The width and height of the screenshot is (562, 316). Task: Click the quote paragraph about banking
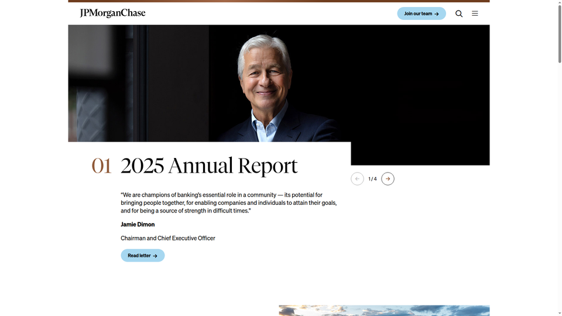tap(229, 203)
